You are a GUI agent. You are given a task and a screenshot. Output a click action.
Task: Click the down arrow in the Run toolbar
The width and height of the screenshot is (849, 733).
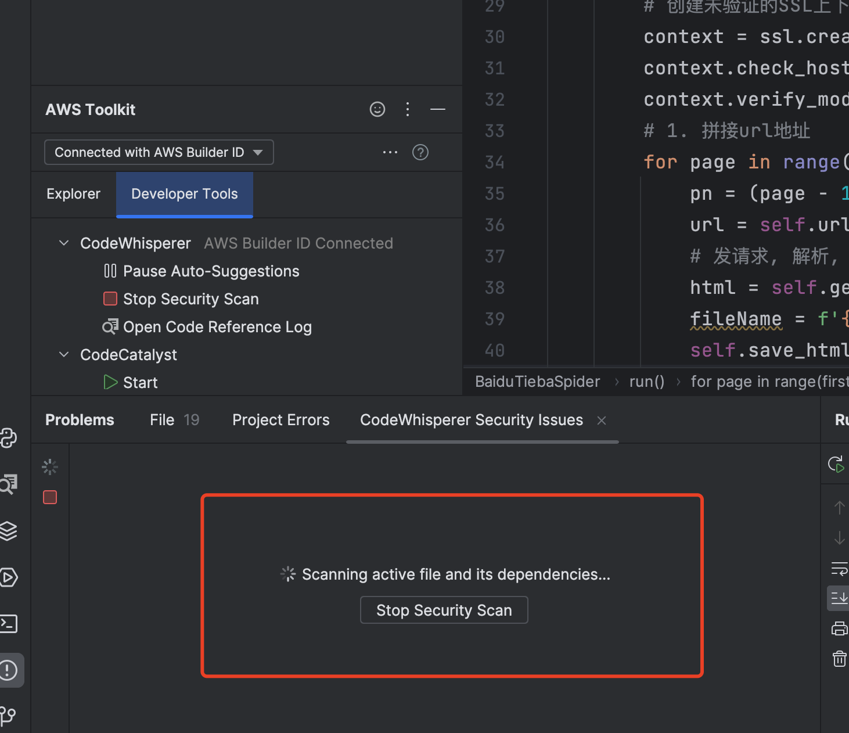tap(840, 538)
